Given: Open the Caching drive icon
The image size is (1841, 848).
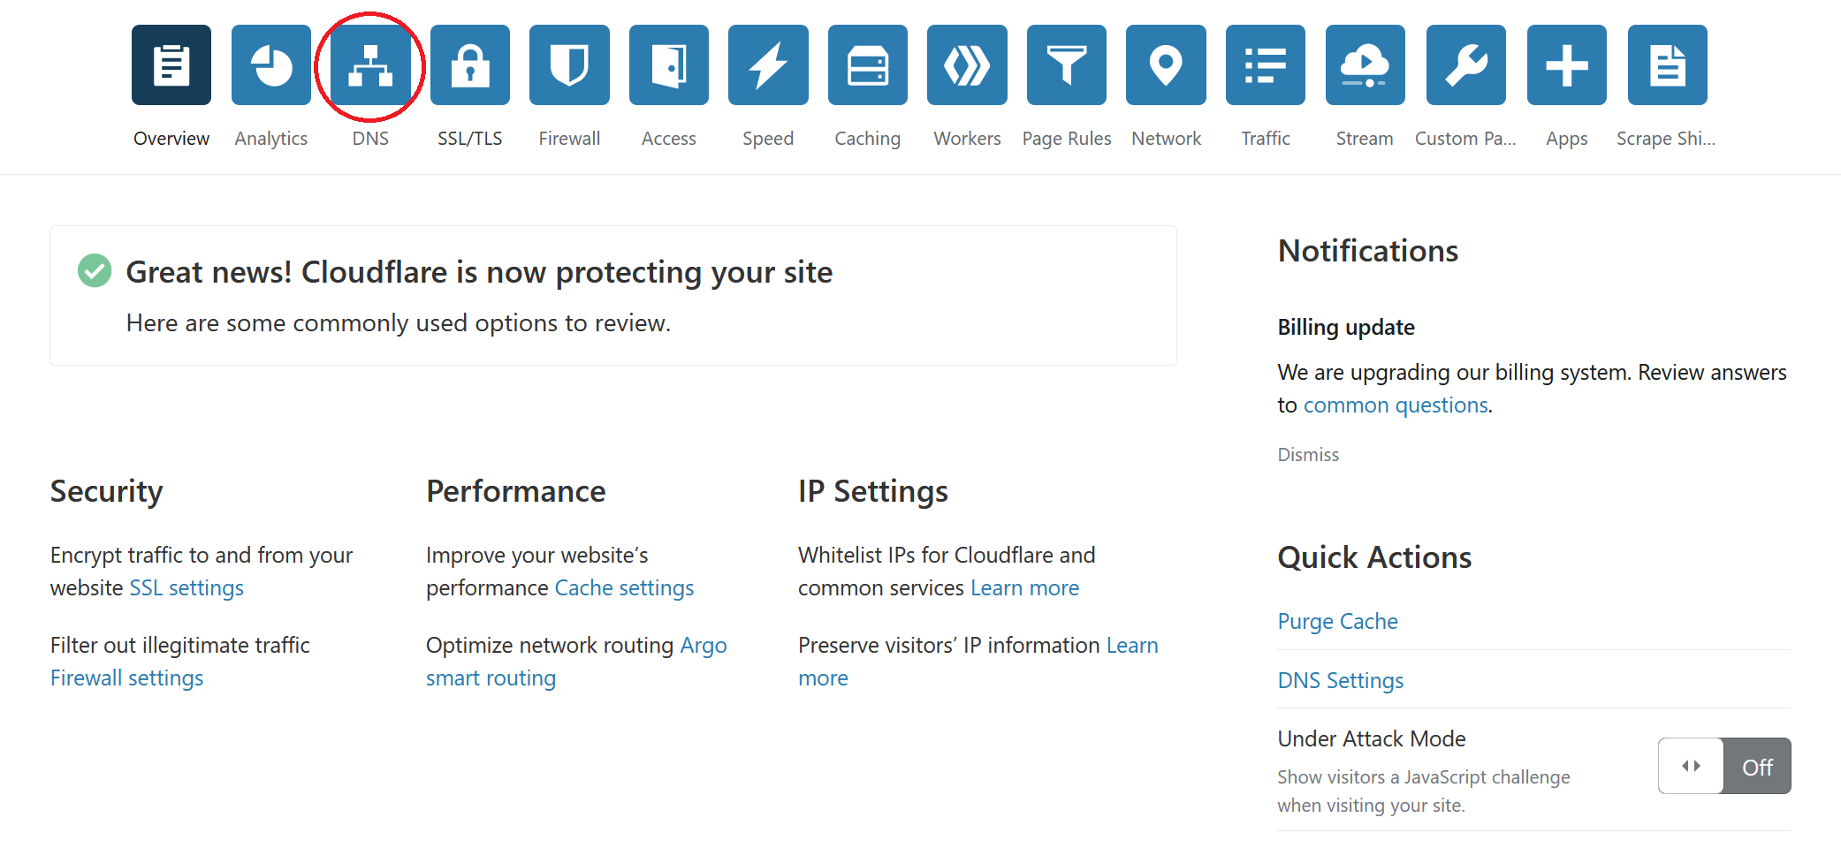Looking at the screenshot, I should (868, 65).
